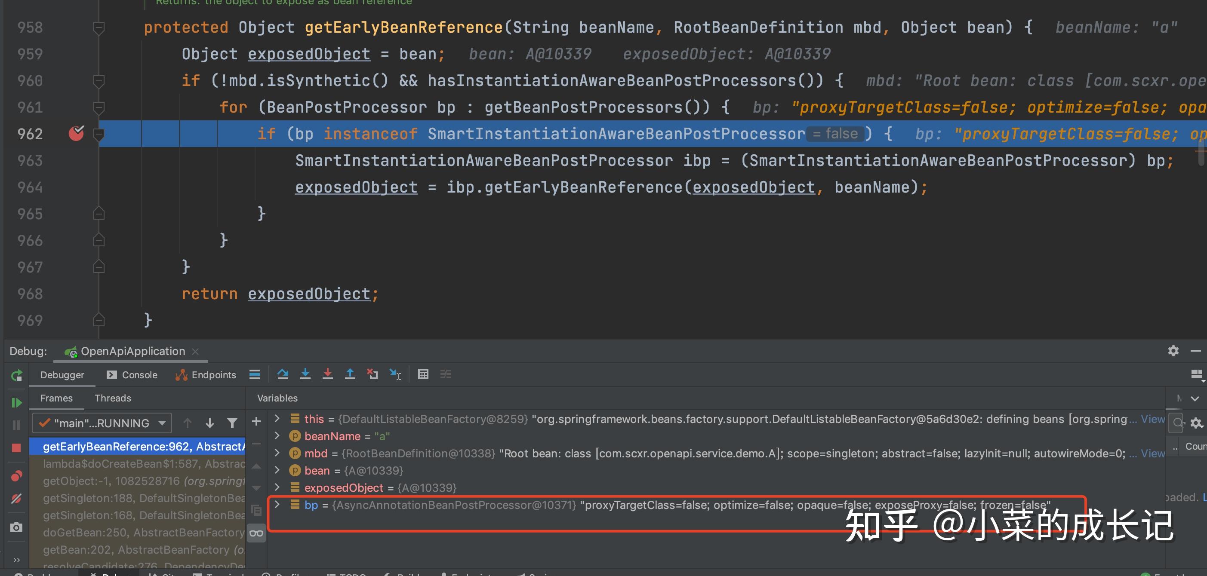Expand the mbd variable node

pyautogui.click(x=277, y=453)
